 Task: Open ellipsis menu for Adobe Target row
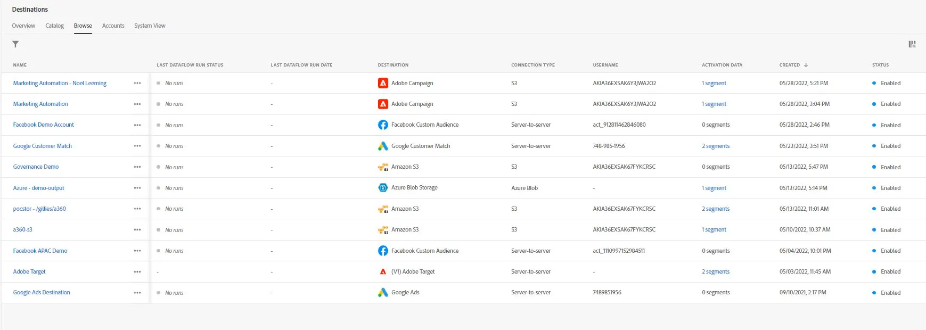coord(137,271)
